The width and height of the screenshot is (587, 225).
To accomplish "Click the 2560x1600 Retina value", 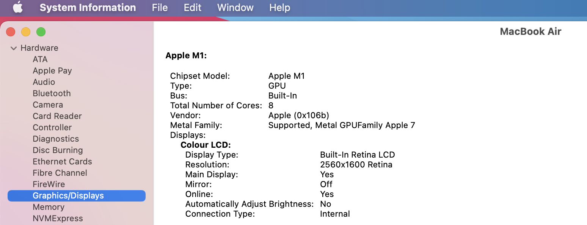I will tap(356, 164).
